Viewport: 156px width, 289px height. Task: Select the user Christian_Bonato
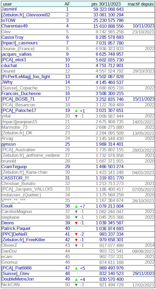point(18,184)
